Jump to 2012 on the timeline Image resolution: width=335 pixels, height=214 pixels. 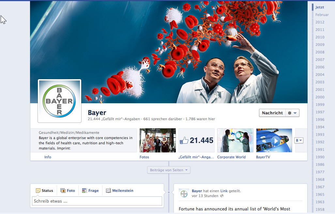pos(320,22)
